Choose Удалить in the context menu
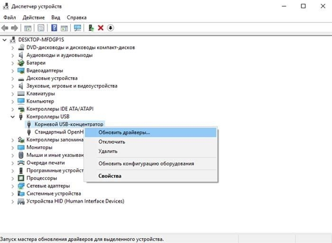Screen dimensions: 332x243 151,151
